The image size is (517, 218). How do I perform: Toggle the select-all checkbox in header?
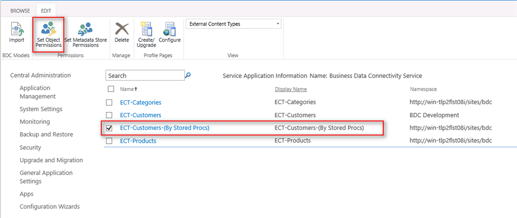coord(111,89)
